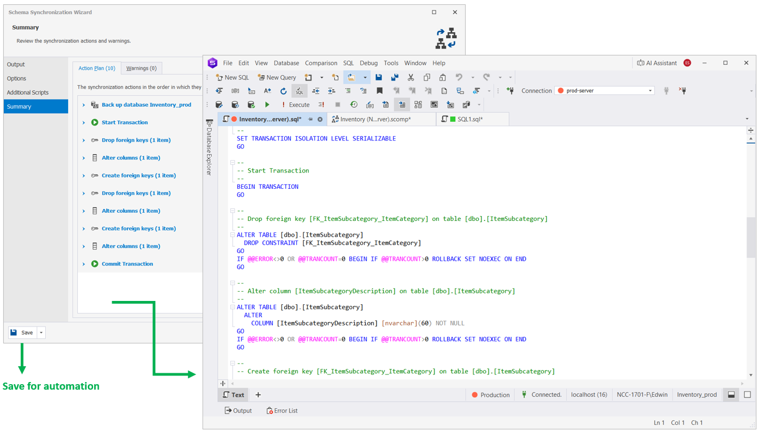The height and width of the screenshot is (431, 758).
Task: Open the Comparison menu
Action: [321, 63]
